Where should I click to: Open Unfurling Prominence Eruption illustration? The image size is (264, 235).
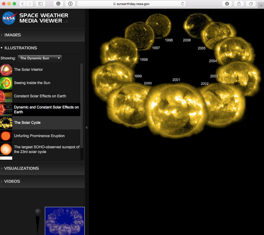tap(39, 136)
